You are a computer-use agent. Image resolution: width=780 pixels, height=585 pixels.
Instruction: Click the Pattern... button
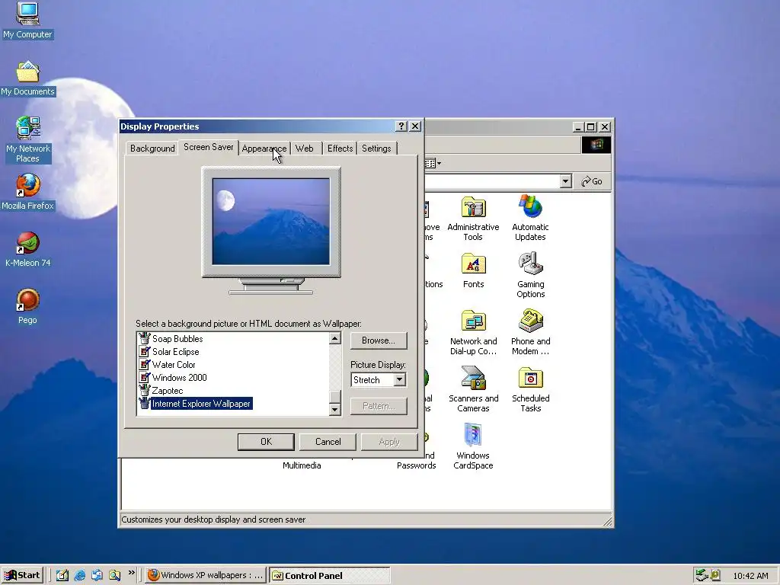coord(379,407)
